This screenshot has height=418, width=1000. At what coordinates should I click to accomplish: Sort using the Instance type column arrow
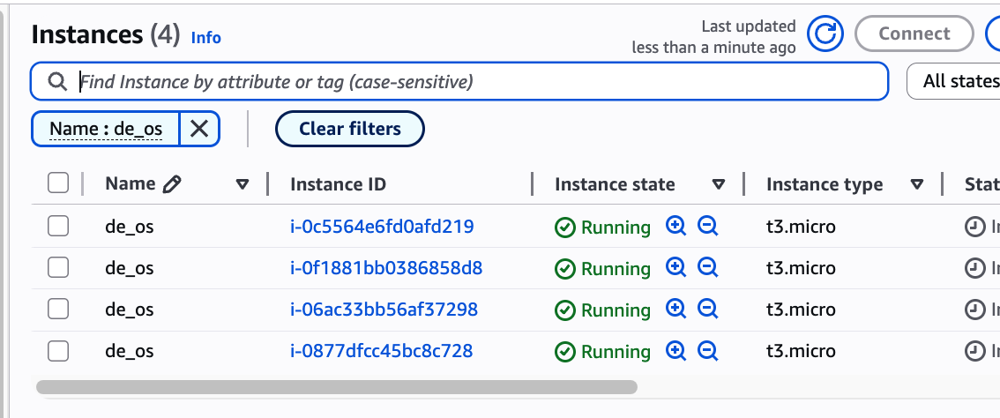917,184
